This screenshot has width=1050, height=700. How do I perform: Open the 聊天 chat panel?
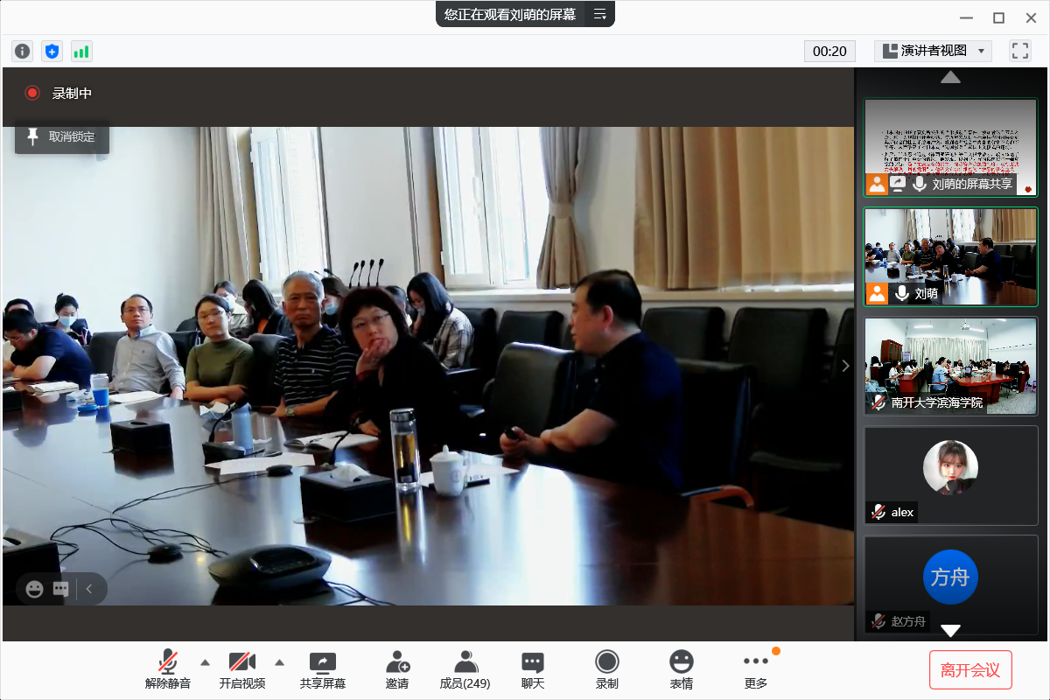click(533, 669)
